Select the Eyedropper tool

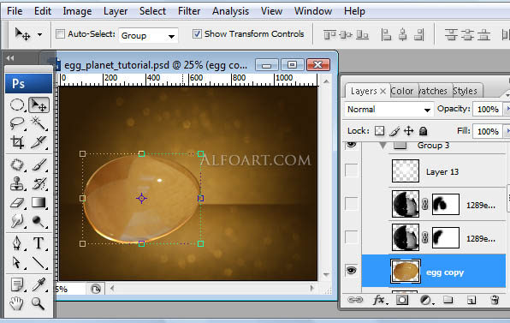(x=39, y=284)
